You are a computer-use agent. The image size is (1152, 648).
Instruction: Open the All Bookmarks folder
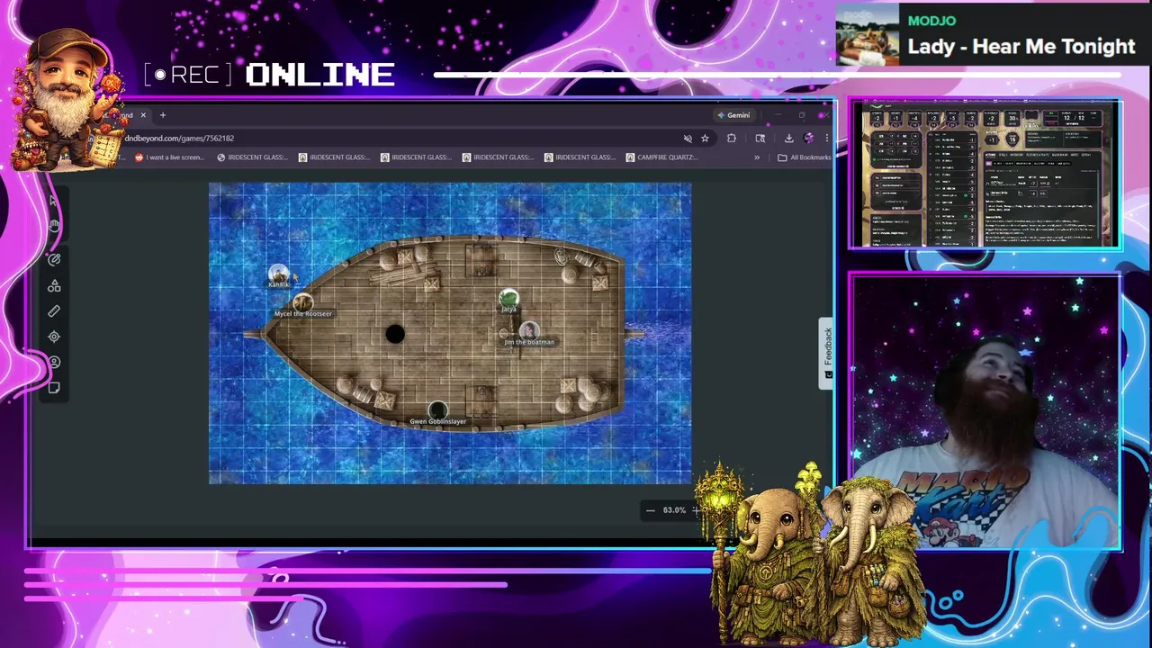(805, 157)
